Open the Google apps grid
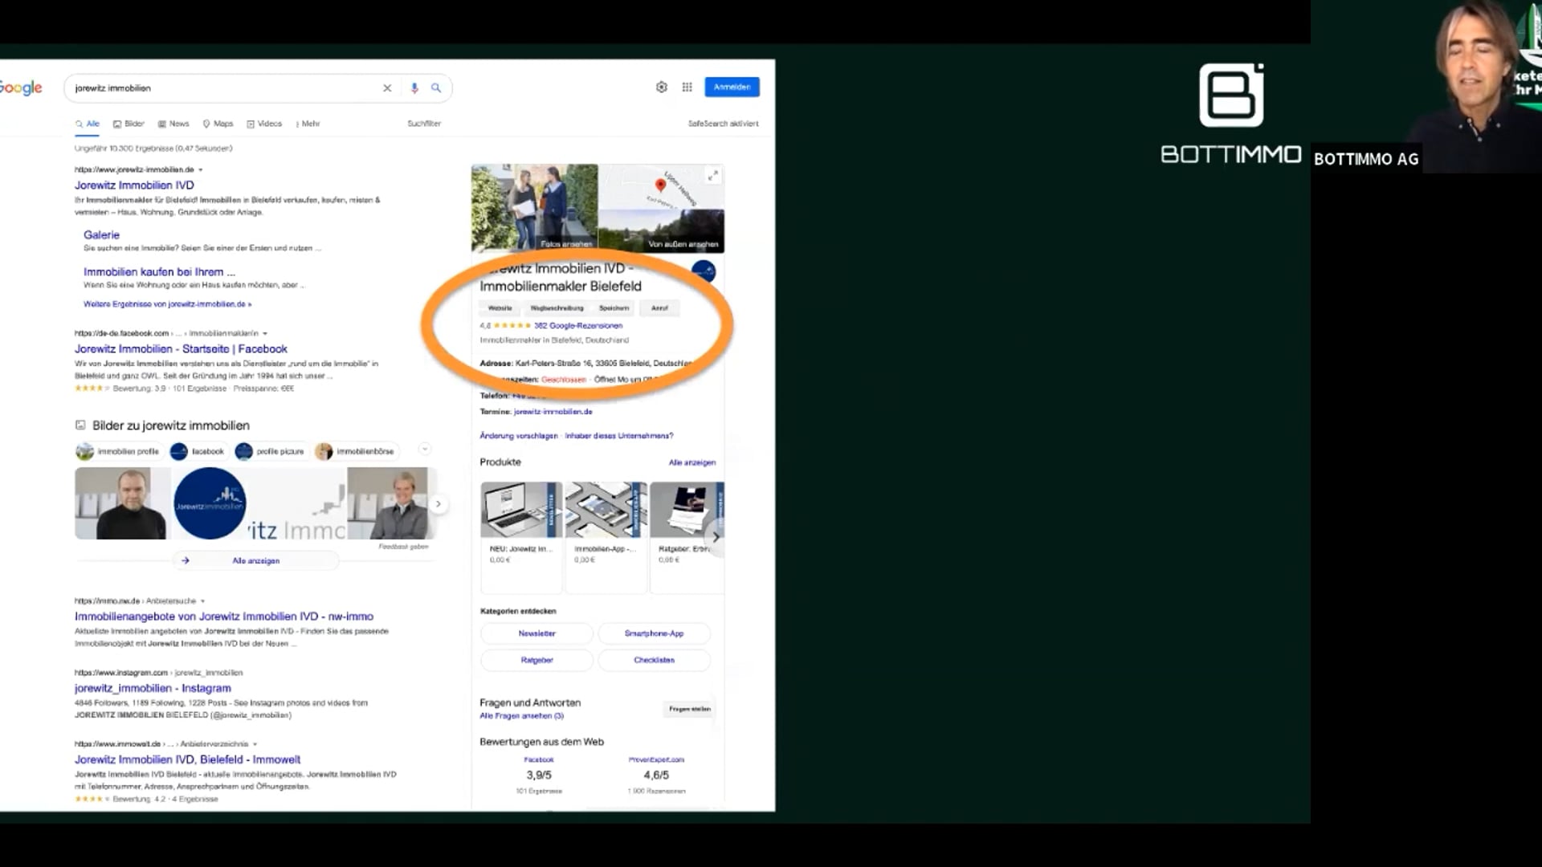This screenshot has width=1542, height=867. tap(687, 87)
